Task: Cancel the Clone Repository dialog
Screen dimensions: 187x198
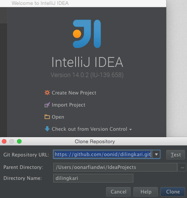Action: pos(119,192)
